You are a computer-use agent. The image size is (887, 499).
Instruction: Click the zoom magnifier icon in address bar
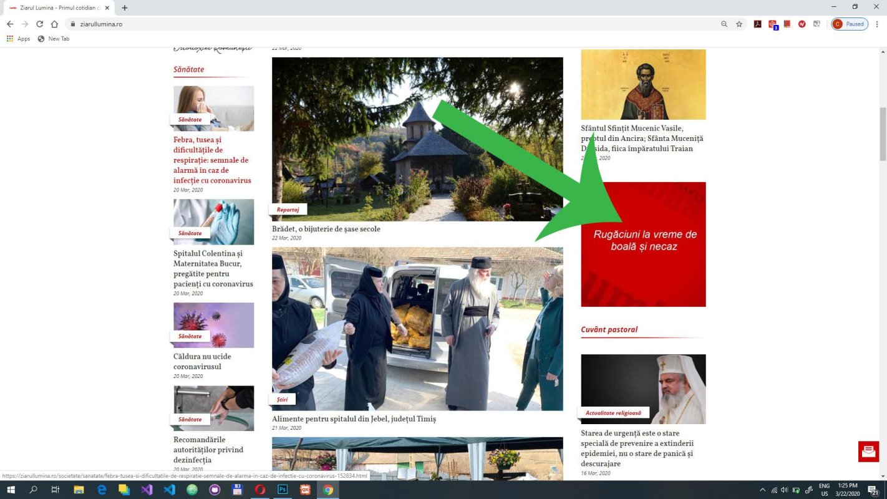(724, 24)
